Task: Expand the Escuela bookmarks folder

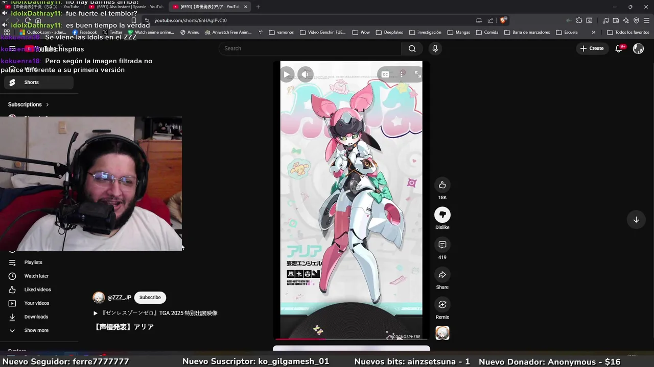Action: (x=567, y=32)
